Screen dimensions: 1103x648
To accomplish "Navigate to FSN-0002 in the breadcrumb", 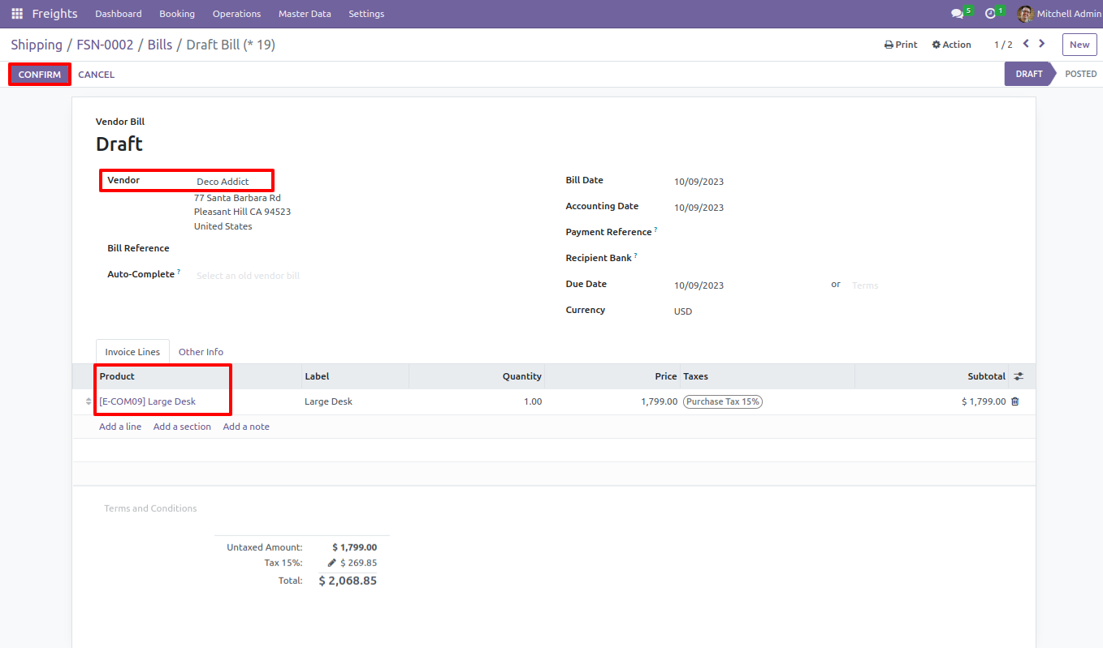I will (x=105, y=45).
